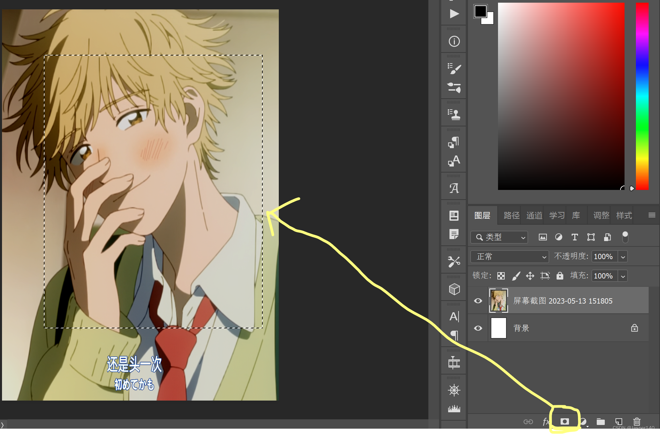Viewport: 660px width, 434px height.
Task: Open the Actions panel play icon
Action: (x=454, y=14)
